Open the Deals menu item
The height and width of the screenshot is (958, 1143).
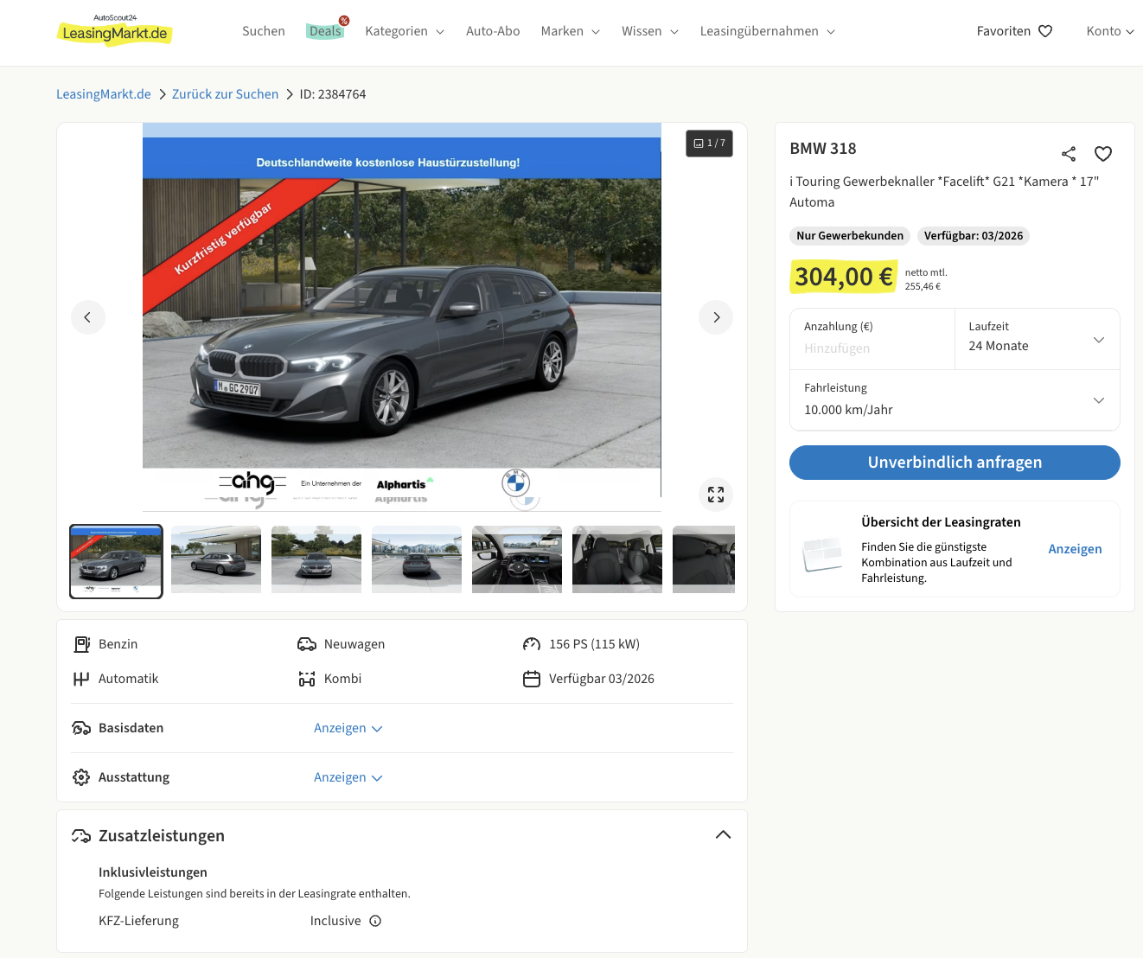(x=325, y=31)
